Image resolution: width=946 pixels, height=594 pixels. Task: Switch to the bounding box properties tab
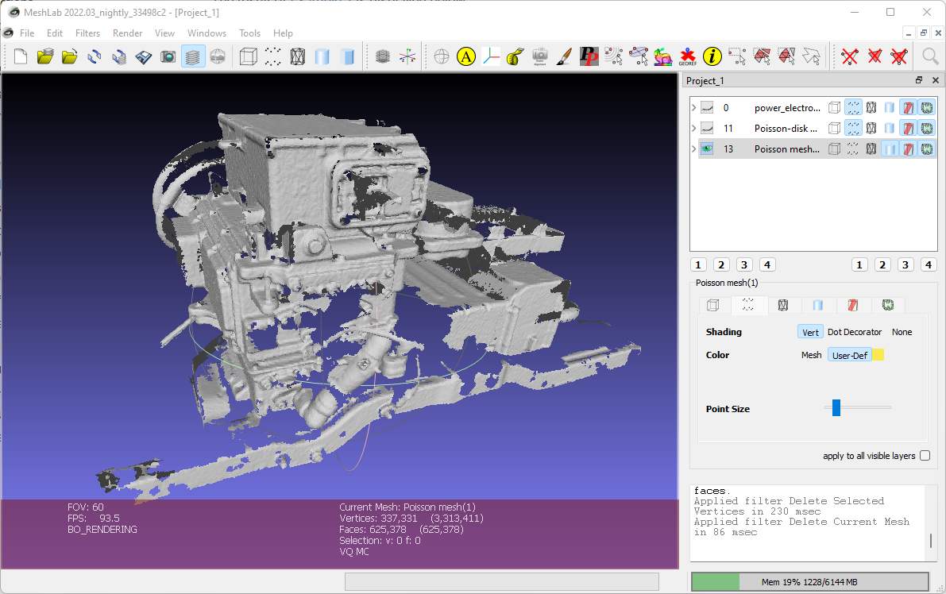click(x=713, y=305)
